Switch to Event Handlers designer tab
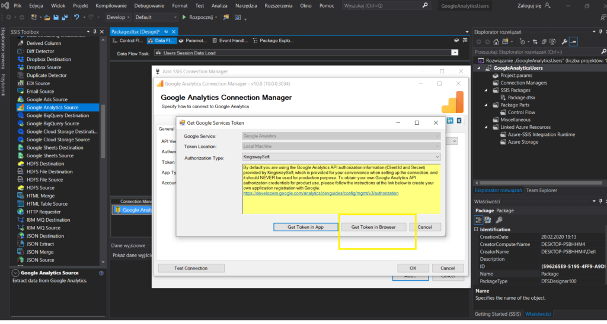 point(231,41)
